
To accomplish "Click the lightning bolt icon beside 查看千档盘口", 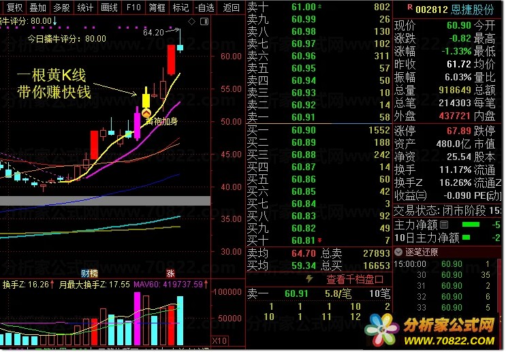I will pos(309,278).
